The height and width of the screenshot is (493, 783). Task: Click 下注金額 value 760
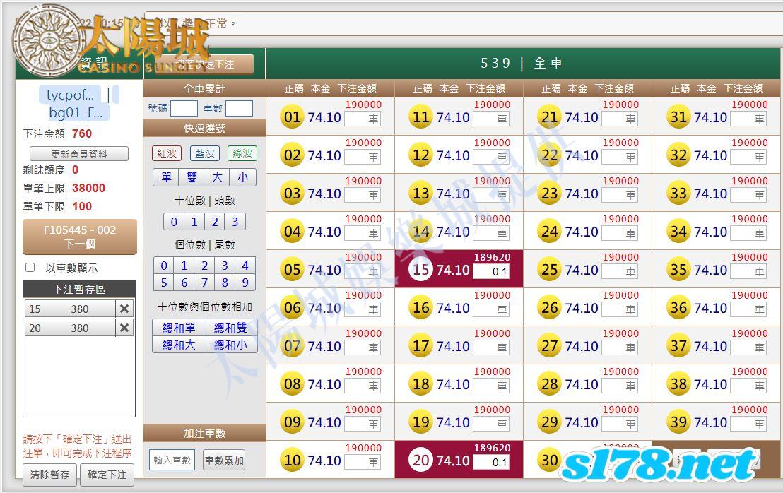coord(82,133)
